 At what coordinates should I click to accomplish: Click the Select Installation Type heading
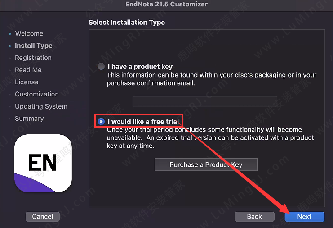point(127,22)
